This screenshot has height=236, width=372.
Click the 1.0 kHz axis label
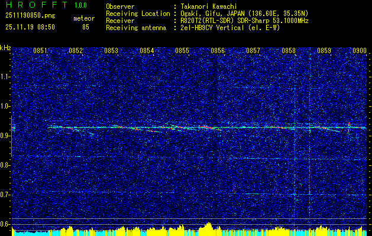(x=6, y=106)
